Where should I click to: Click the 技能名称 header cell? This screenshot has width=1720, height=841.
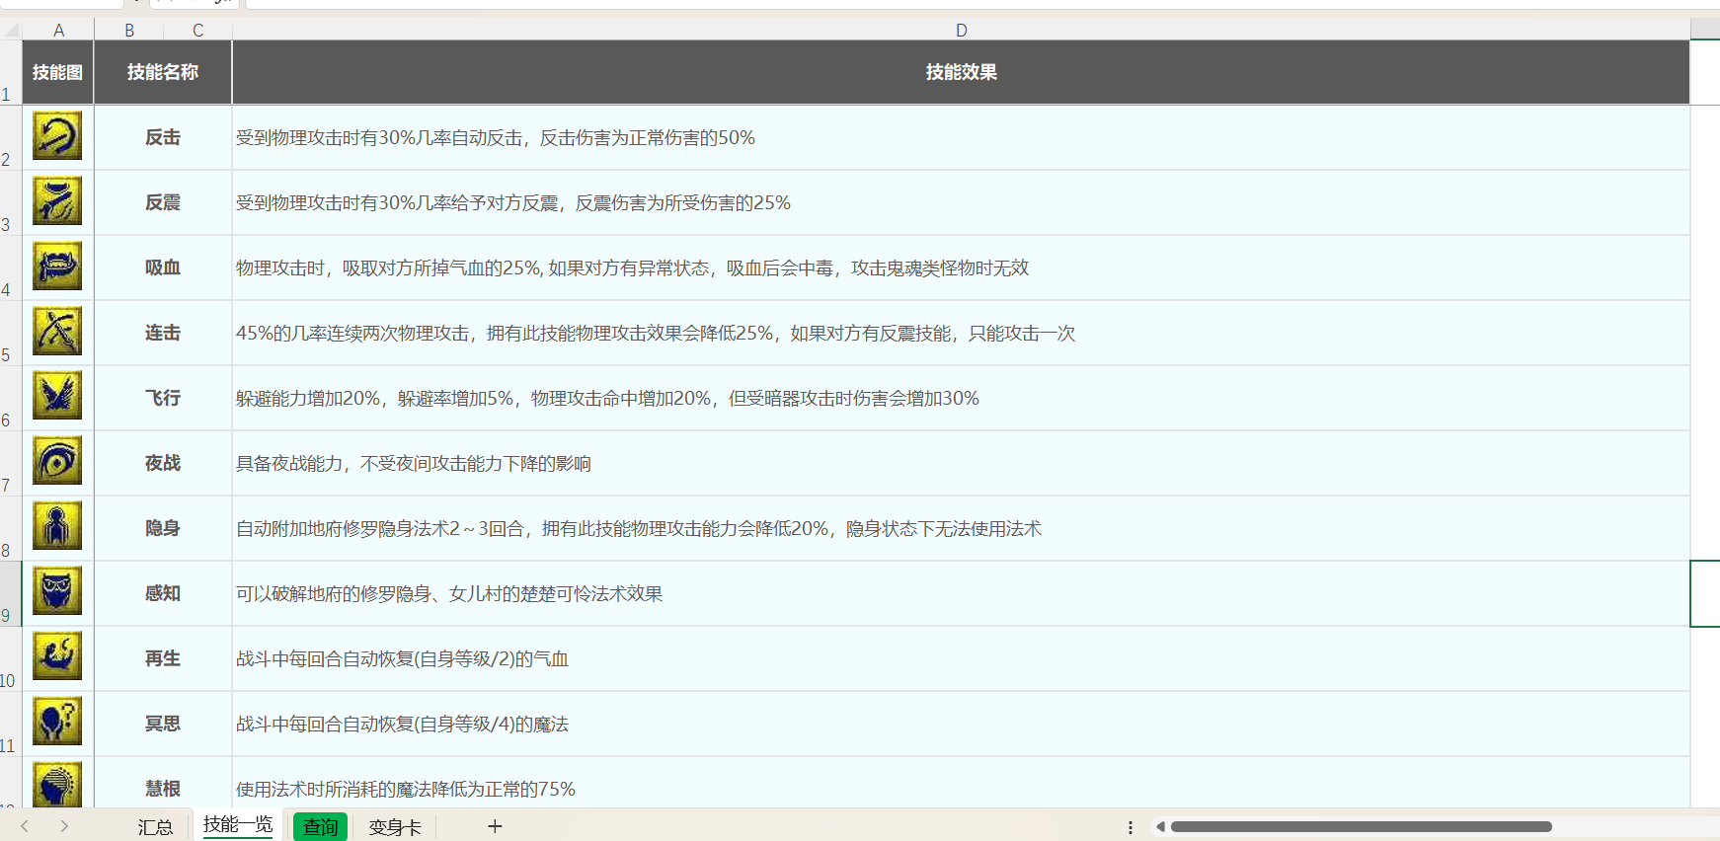(x=163, y=72)
